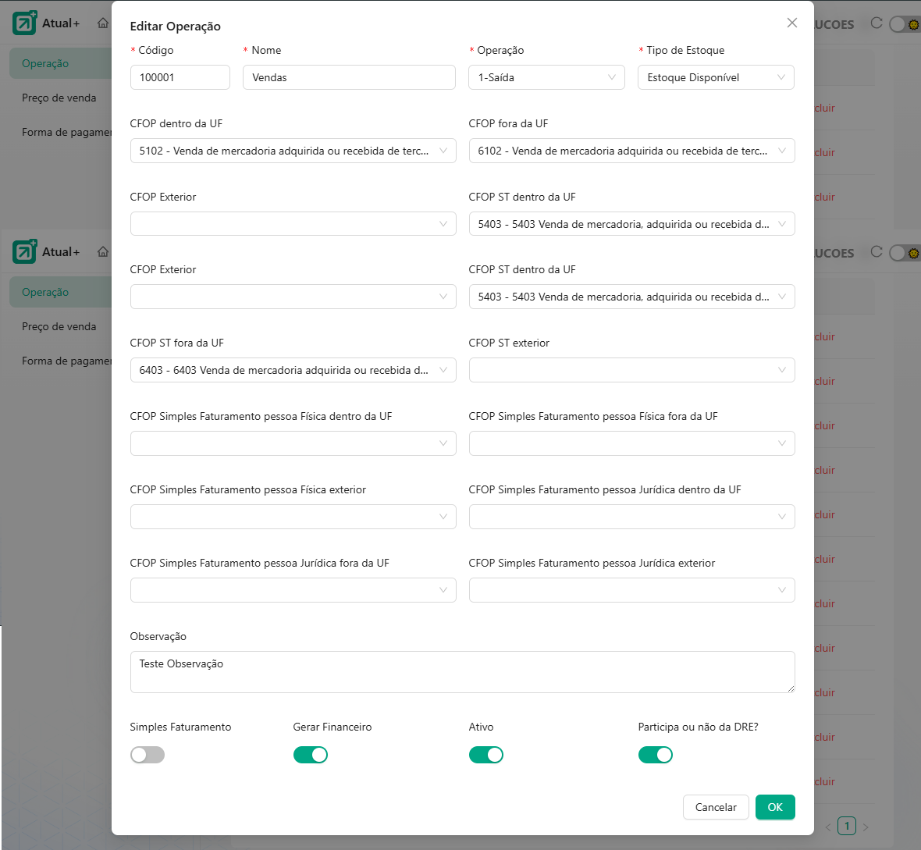Confirm the edit with the OK button
This screenshot has width=921, height=850.
[x=775, y=807]
